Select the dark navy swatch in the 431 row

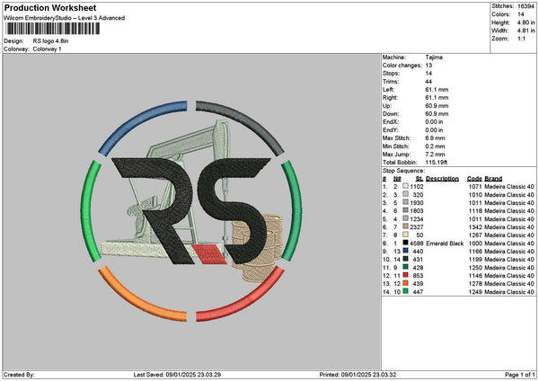click(406, 259)
